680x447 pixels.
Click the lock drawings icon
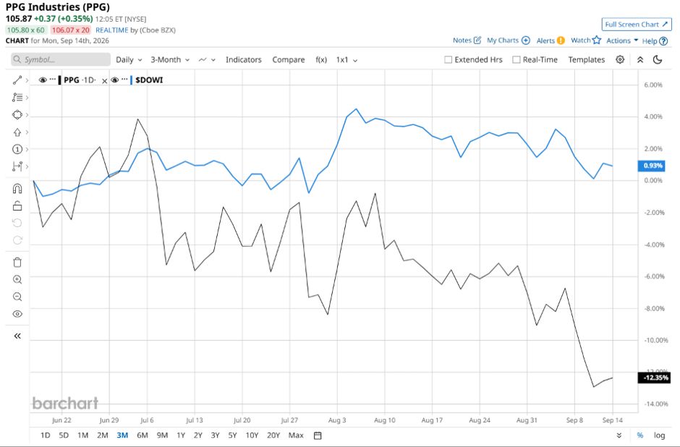[x=17, y=206]
